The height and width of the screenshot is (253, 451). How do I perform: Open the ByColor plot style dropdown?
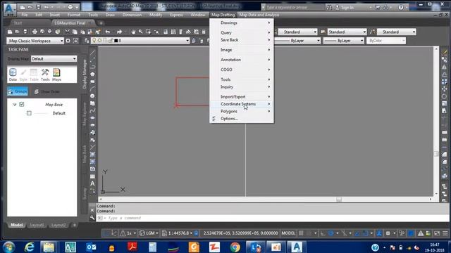[386, 41]
